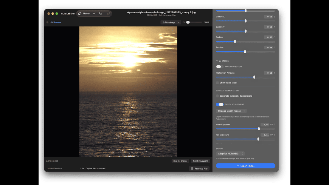
Task: Click the Protection Amount slider
Action: [245, 77]
